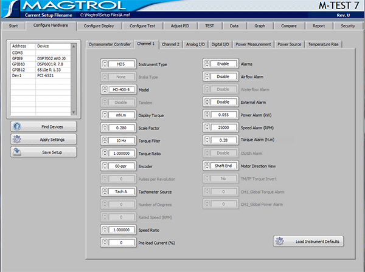Click the device list scroll down arrow
The height and width of the screenshot is (272, 365).
[x=74, y=112]
